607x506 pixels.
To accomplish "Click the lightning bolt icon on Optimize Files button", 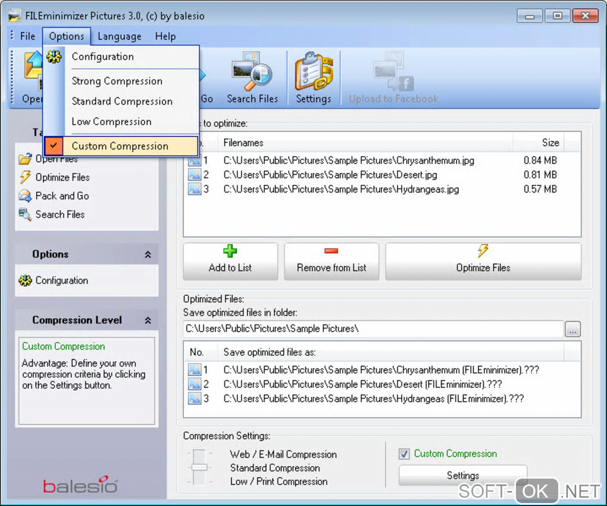I will coord(483,251).
